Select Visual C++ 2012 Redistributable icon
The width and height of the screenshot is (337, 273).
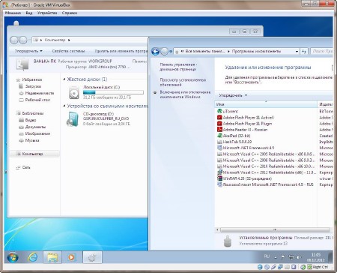click(x=219, y=172)
